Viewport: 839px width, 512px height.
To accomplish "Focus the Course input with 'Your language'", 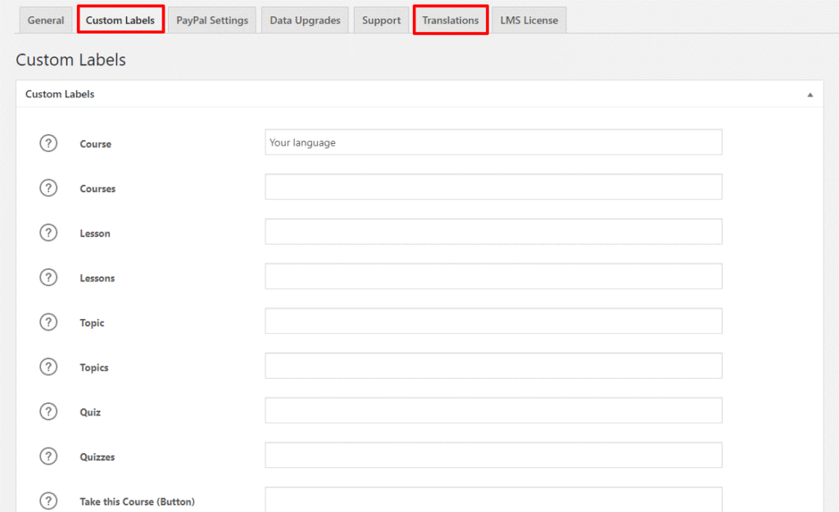I will point(493,142).
